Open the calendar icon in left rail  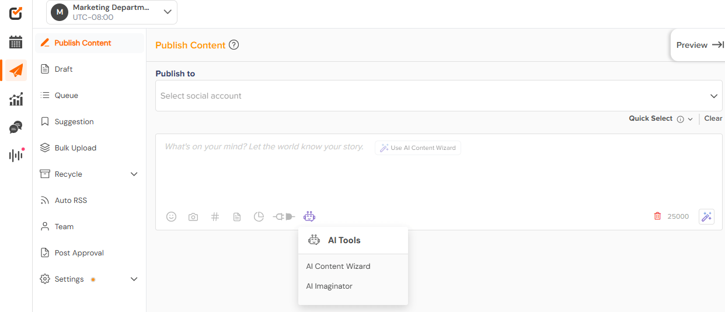pyautogui.click(x=16, y=42)
